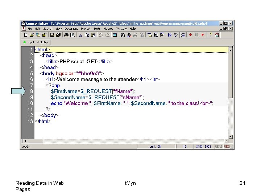This screenshot has width=261, height=196.
Task: Toggle the column mode icon
Action: pos(115,35)
